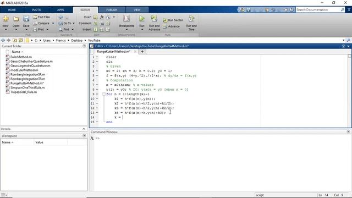Viewport: 352px width, 198px height.
Task: Open the Breakpoints icon
Action: pyautogui.click(x=127, y=19)
